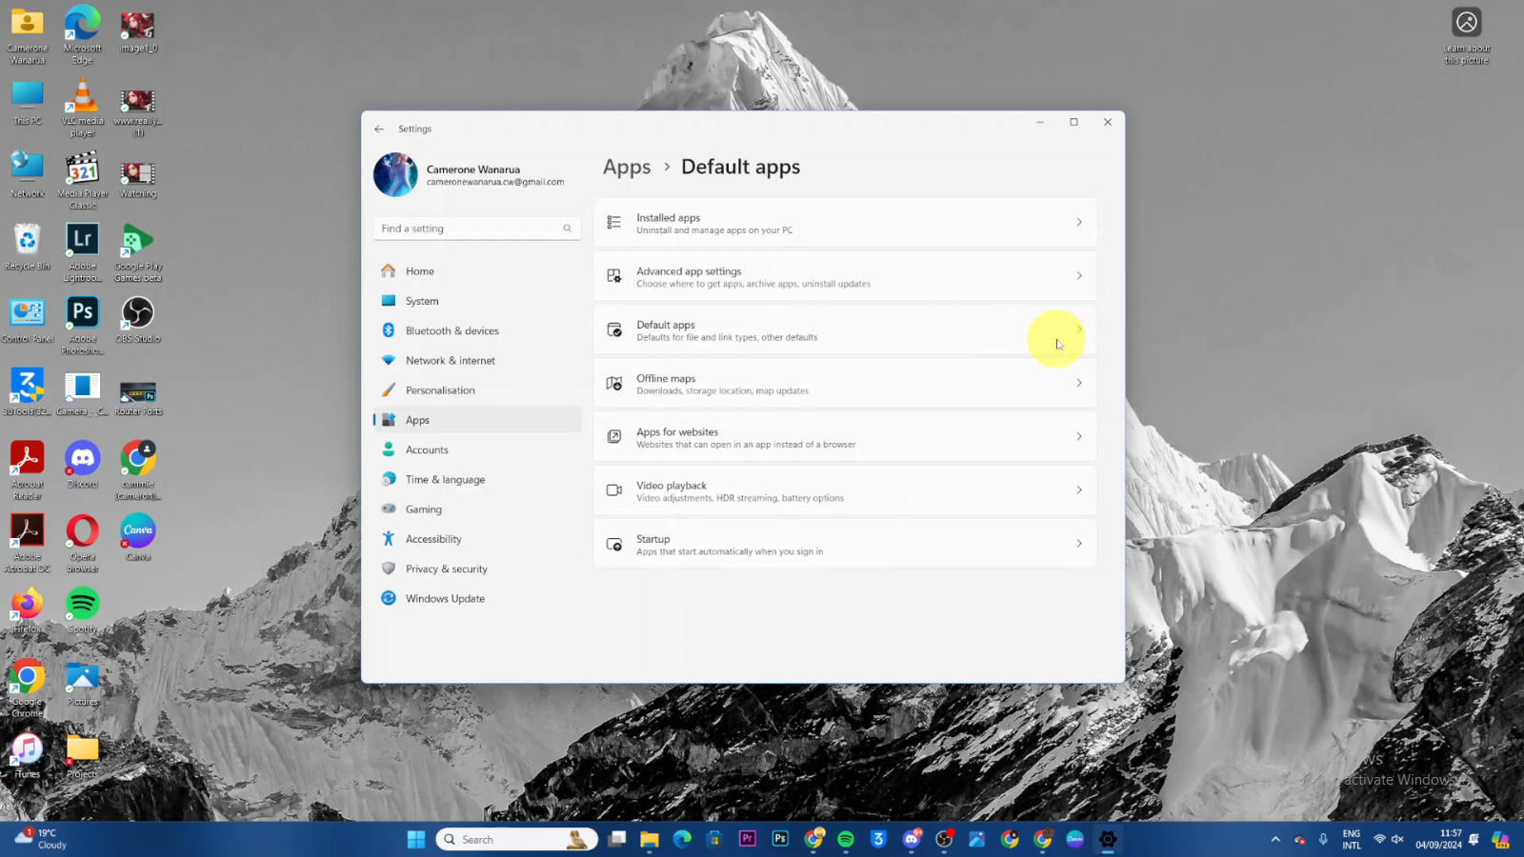Expand Video playback chevron

tap(1079, 489)
